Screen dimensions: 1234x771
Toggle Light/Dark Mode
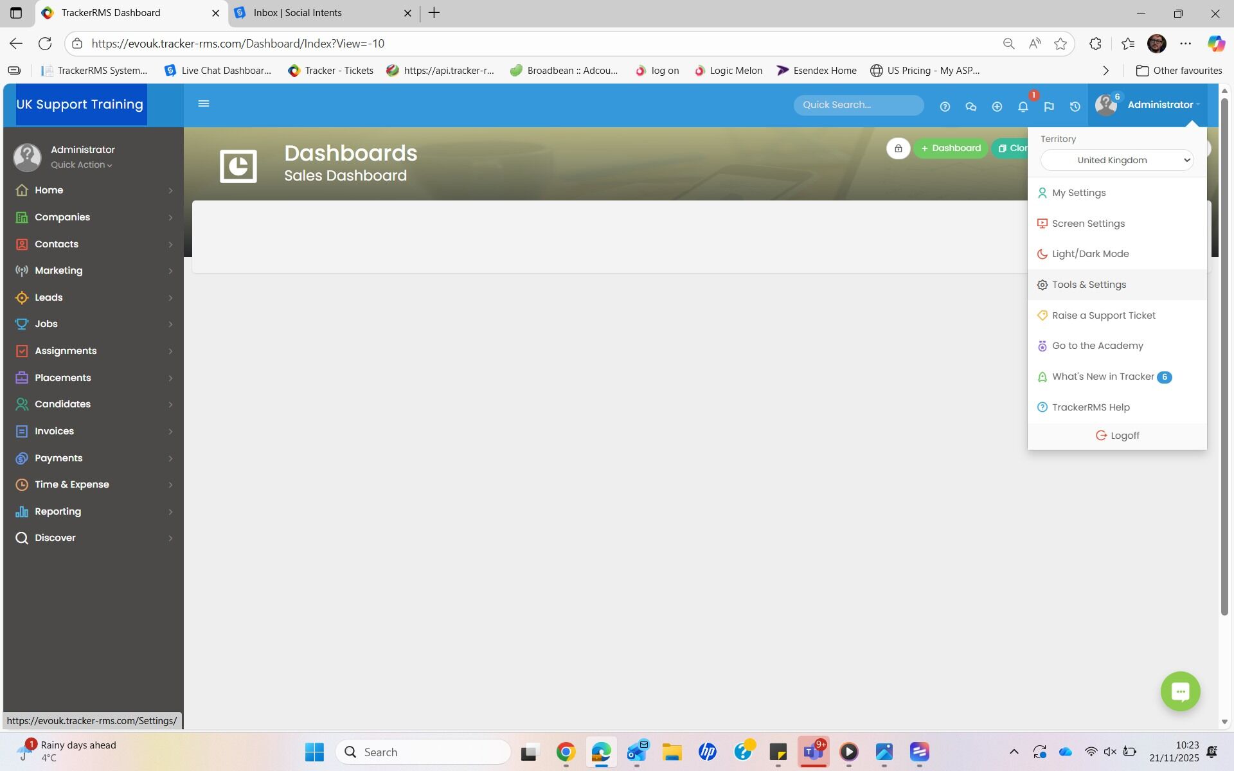pos(1090,254)
